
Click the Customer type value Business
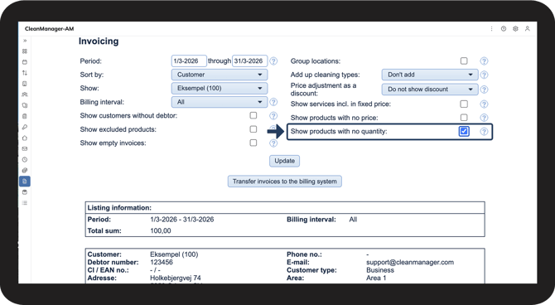[380, 270]
